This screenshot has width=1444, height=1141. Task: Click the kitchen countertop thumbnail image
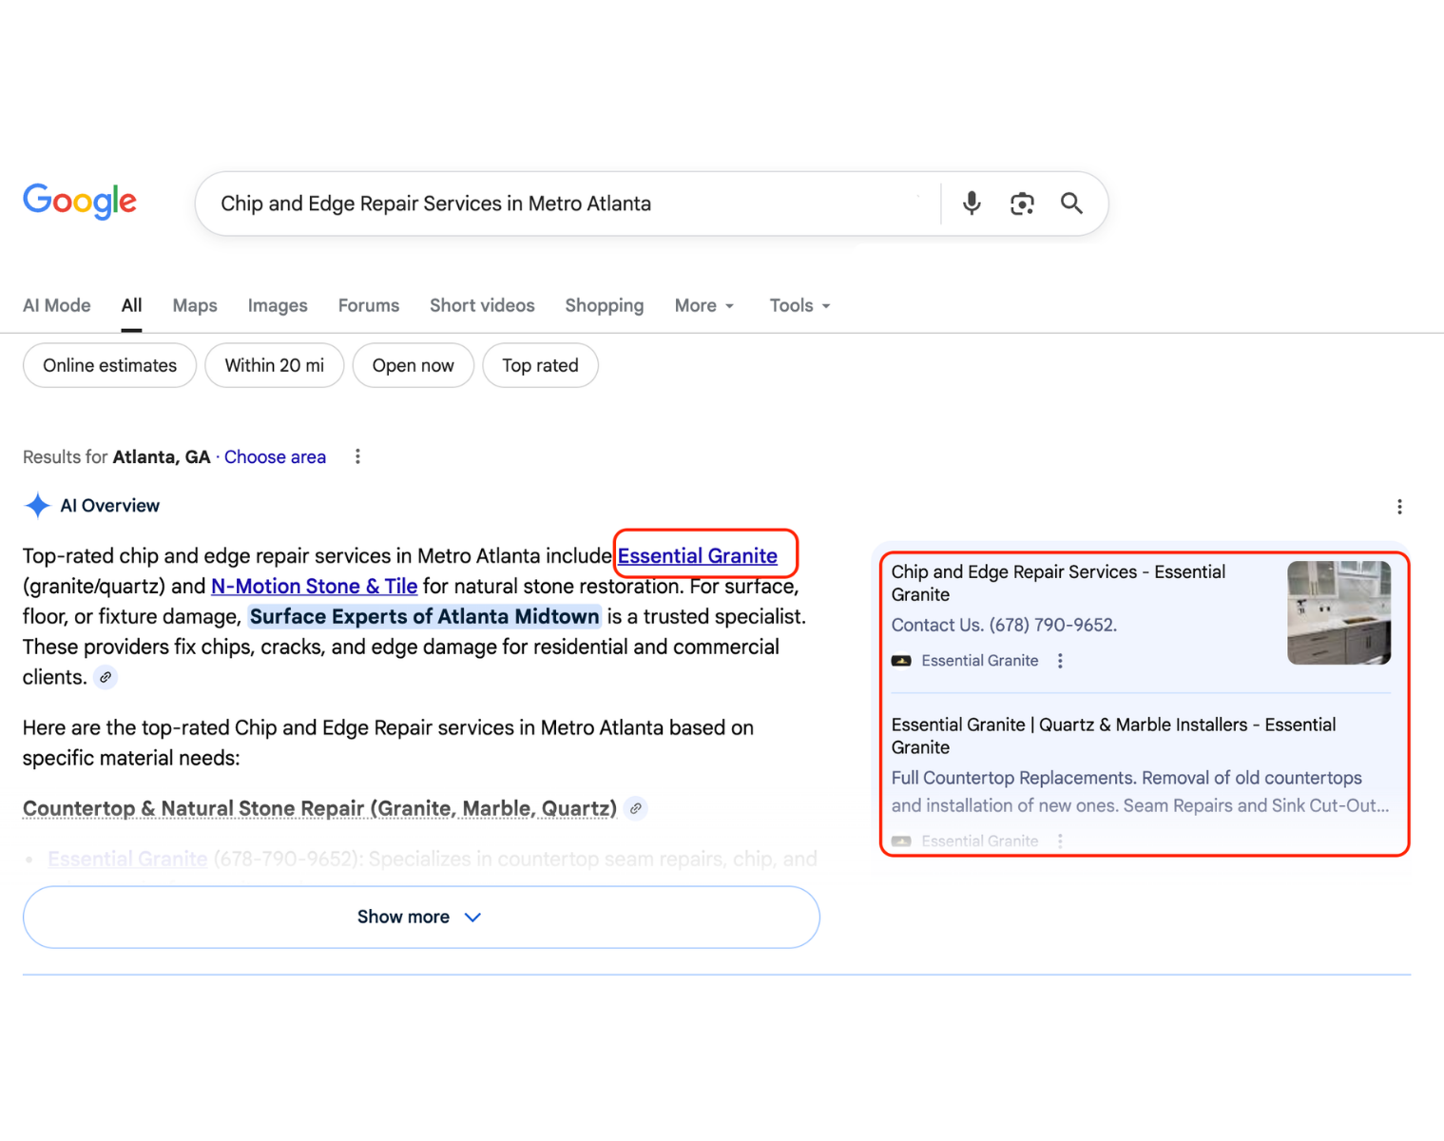[x=1338, y=611]
